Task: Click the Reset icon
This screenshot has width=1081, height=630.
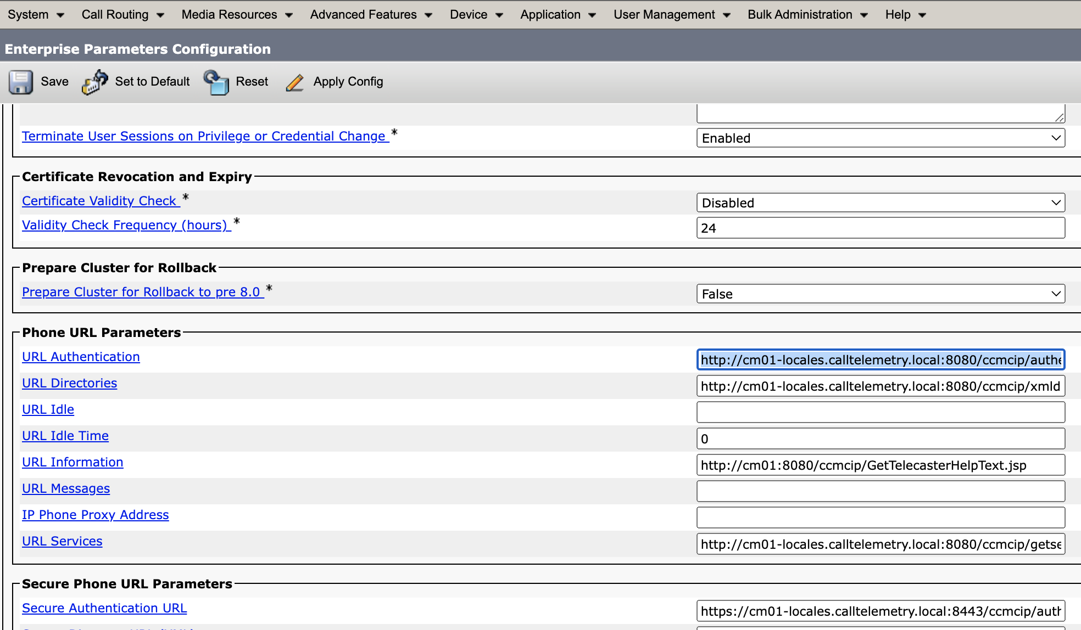Action: point(216,81)
